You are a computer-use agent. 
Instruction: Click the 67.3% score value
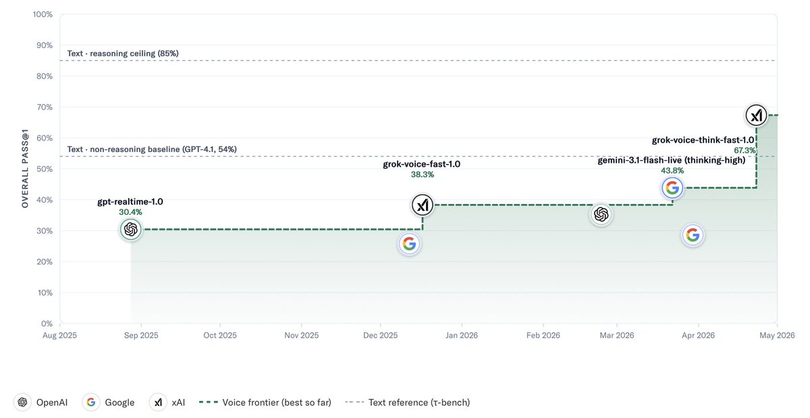[745, 151]
